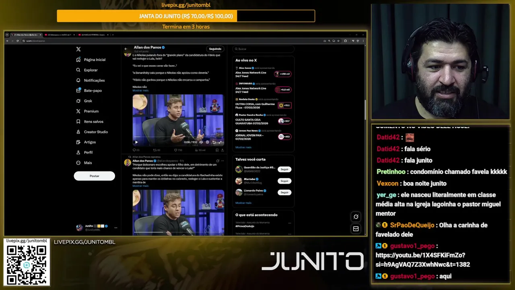Open more options on the second post

tap(222, 161)
